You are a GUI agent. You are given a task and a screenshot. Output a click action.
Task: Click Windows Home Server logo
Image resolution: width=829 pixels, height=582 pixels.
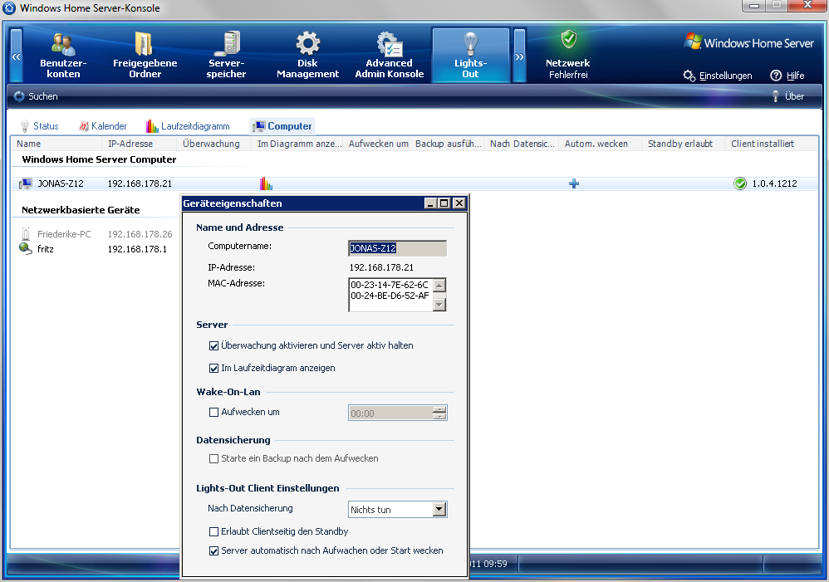(x=748, y=43)
